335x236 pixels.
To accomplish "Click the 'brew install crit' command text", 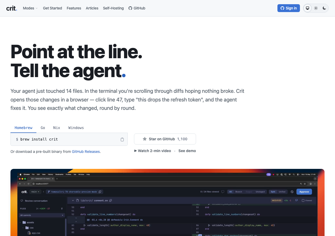I will pyautogui.click(x=39, y=139).
